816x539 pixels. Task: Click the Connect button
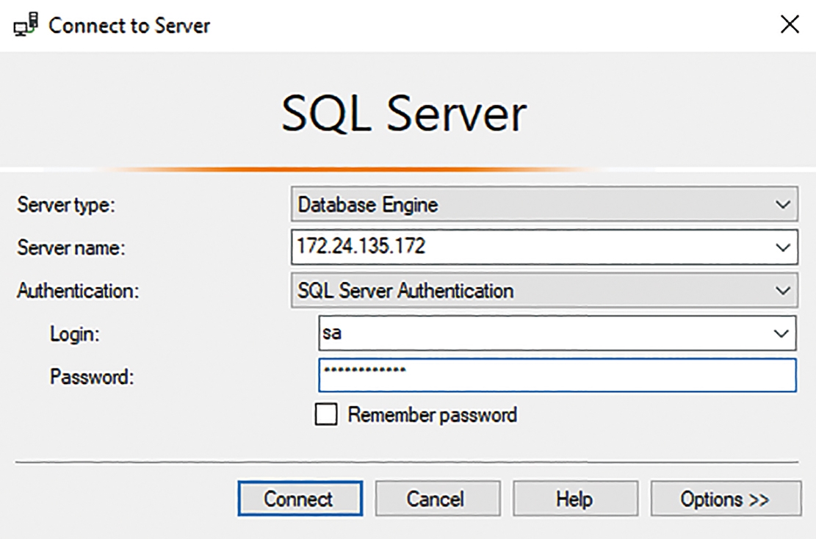point(300,499)
